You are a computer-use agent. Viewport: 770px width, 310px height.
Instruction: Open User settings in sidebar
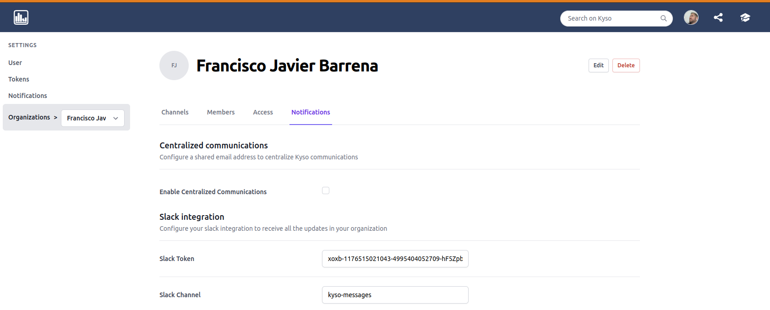coord(15,63)
